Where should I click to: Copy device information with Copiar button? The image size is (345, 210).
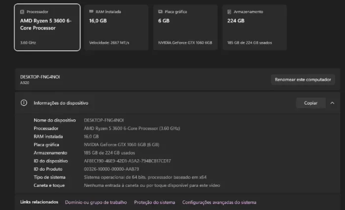pyautogui.click(x=310, y=103)
